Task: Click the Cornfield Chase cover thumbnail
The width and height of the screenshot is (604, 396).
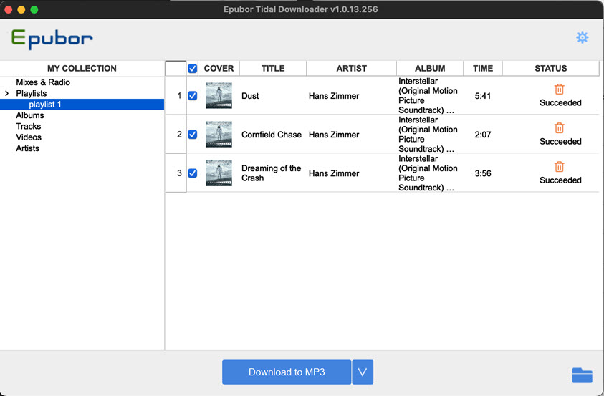Action: pyautogui.click(x=219, y=135)
